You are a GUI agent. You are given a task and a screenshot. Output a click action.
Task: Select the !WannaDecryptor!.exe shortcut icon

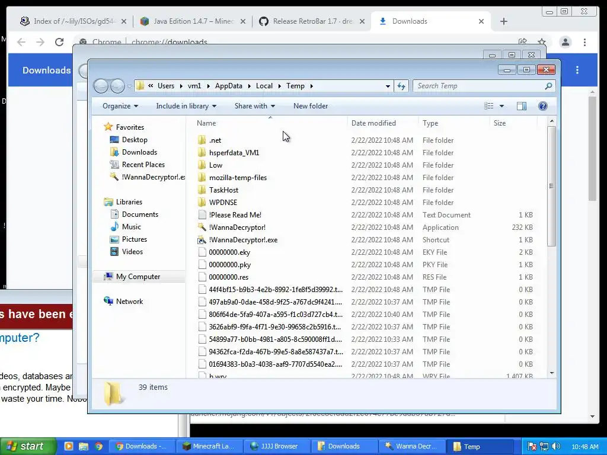pyautogui.click(x=202, y=239)
